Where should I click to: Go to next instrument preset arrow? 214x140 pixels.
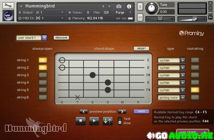(x=110, y=6)
